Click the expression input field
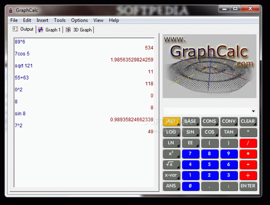Viewport: 270px width, 205px height. point(207,111)
